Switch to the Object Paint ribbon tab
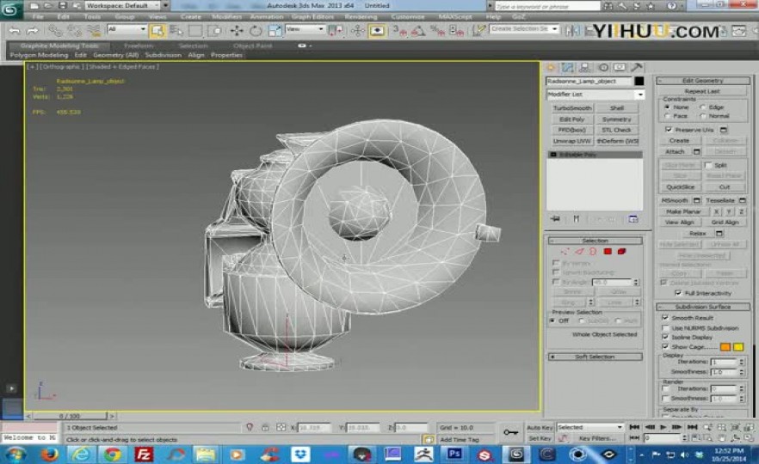This screenshot has height=464, width=759. [x=252, y=46]
